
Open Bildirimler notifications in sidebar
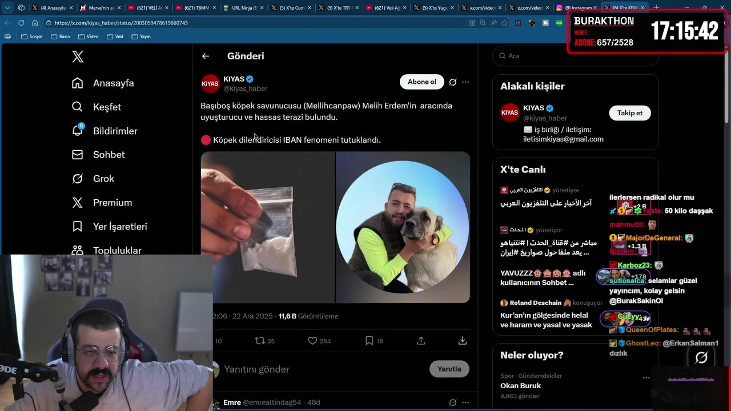105,131
